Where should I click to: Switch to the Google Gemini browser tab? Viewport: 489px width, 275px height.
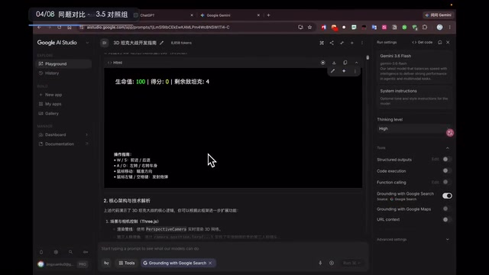pyautogui.click(x=229, y=15)
